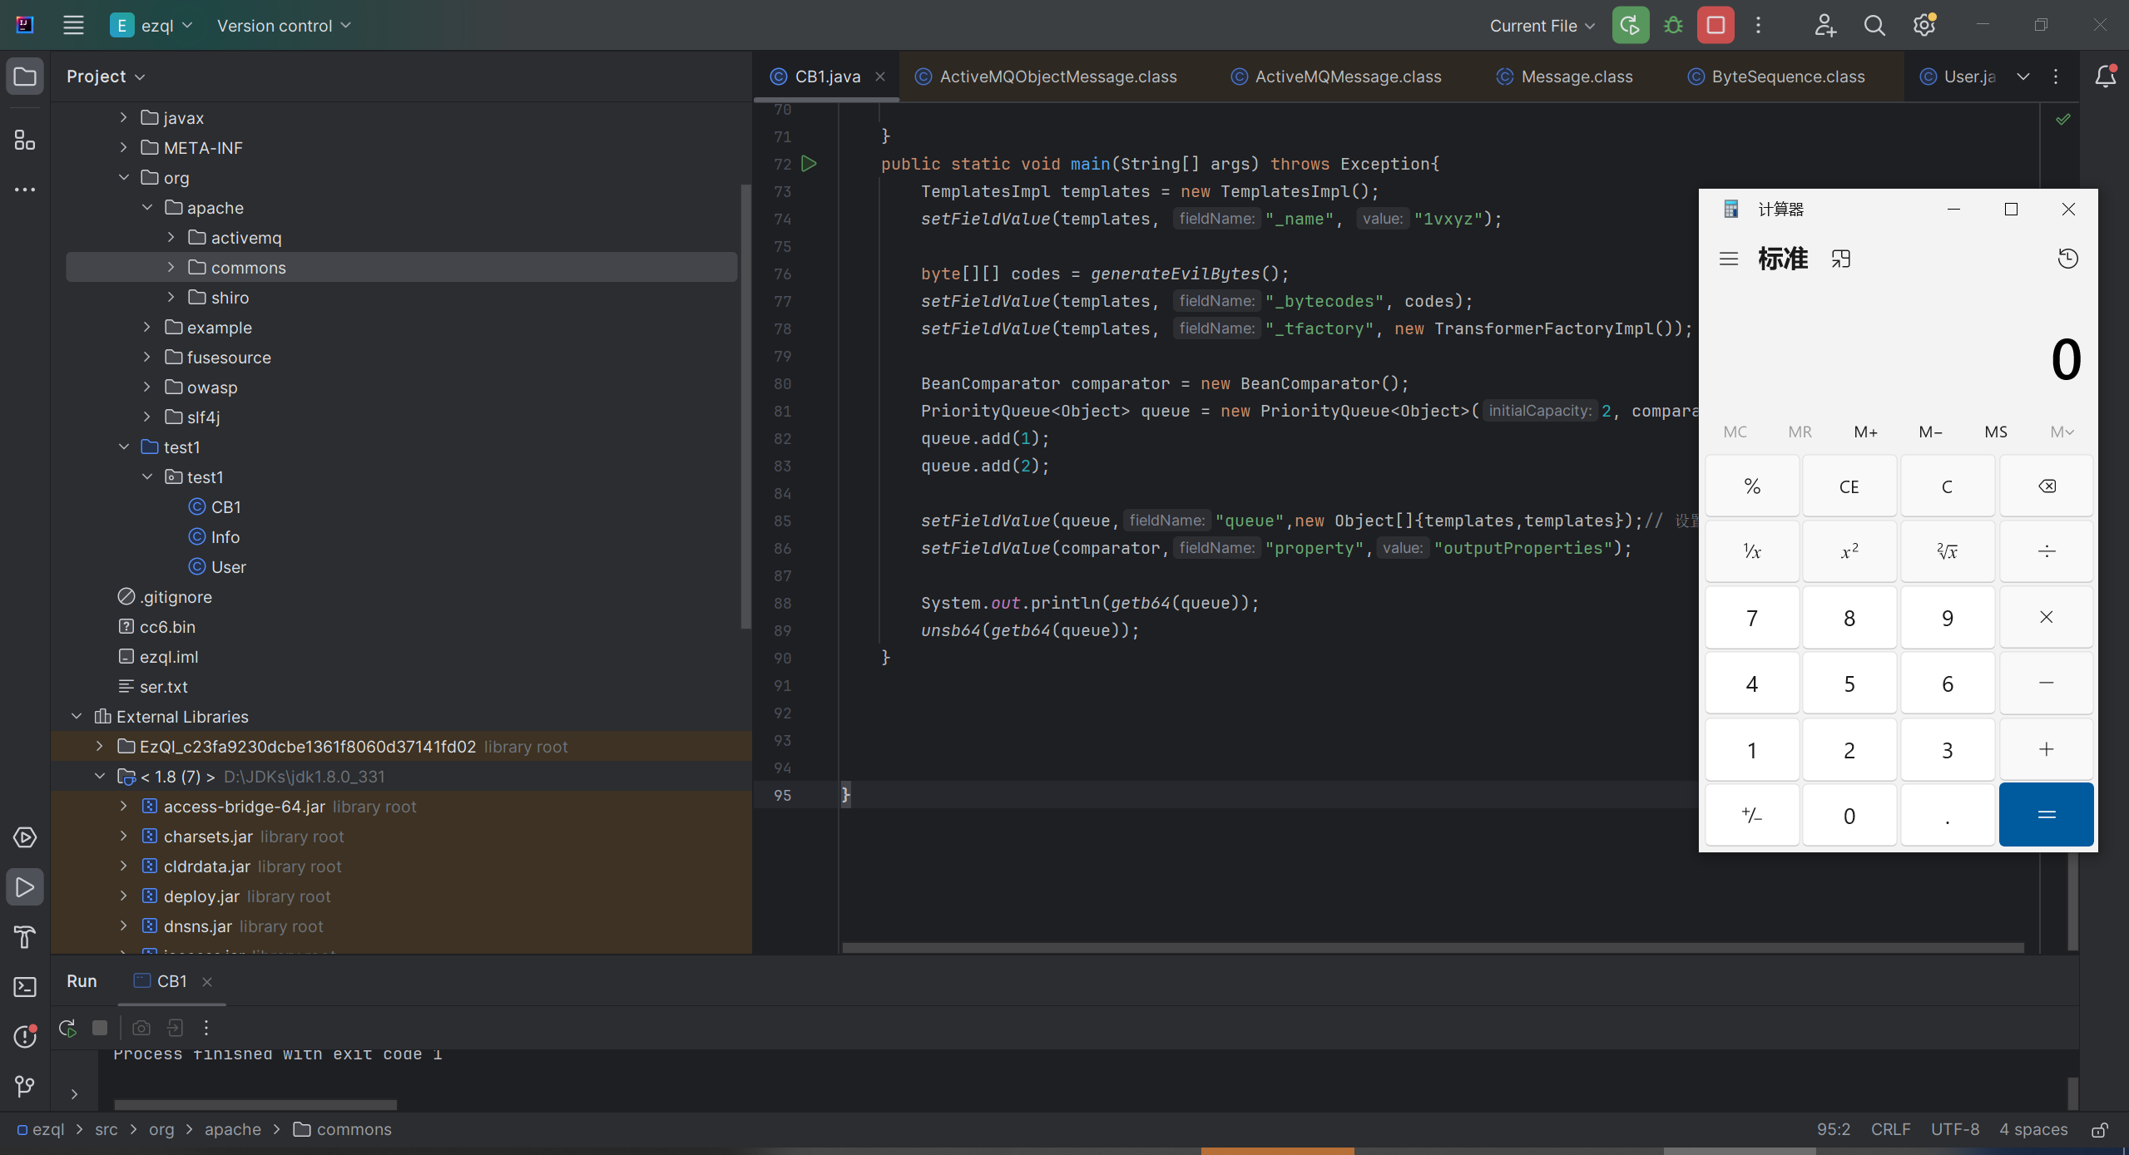Select the Info class in project tree

pos(225,537)
